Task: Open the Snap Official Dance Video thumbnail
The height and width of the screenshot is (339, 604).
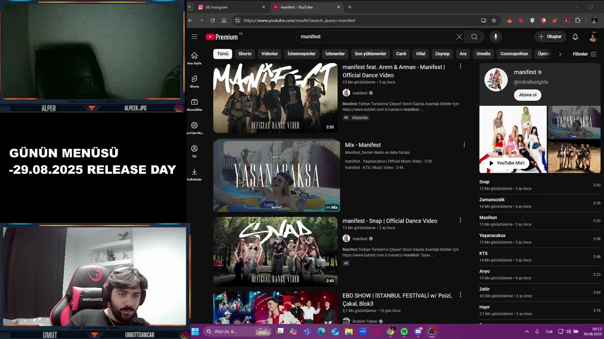Action: pos(276,251)
